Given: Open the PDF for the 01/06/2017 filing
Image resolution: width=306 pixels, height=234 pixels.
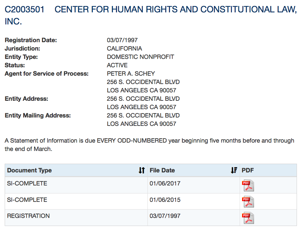Looking at the screenshot, I should [x=248, y=185].
